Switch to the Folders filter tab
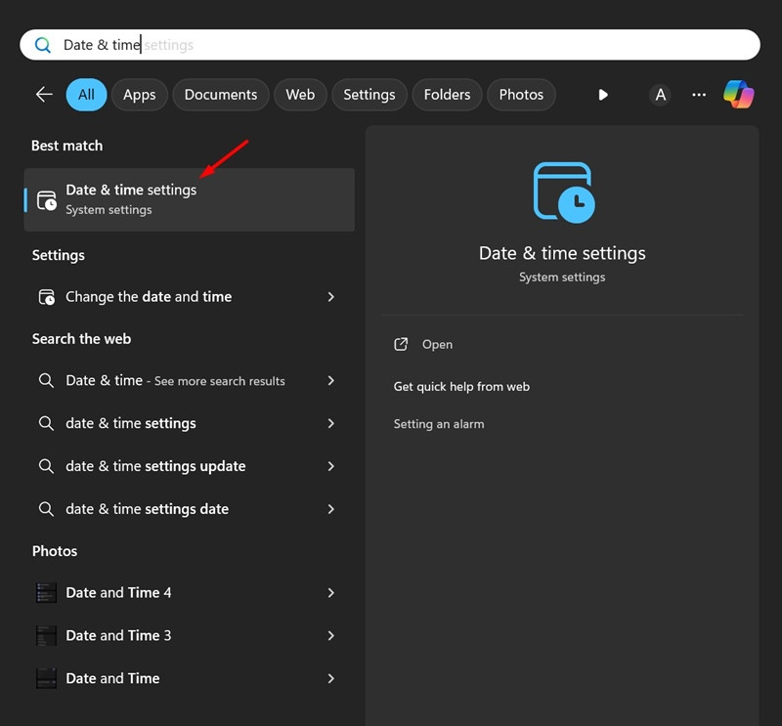This screenshot has height=726, width=782. [447, 94]
